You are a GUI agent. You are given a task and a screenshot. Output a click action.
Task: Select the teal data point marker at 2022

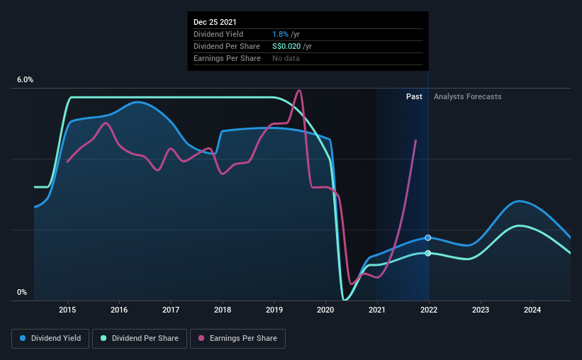(428, 253)
